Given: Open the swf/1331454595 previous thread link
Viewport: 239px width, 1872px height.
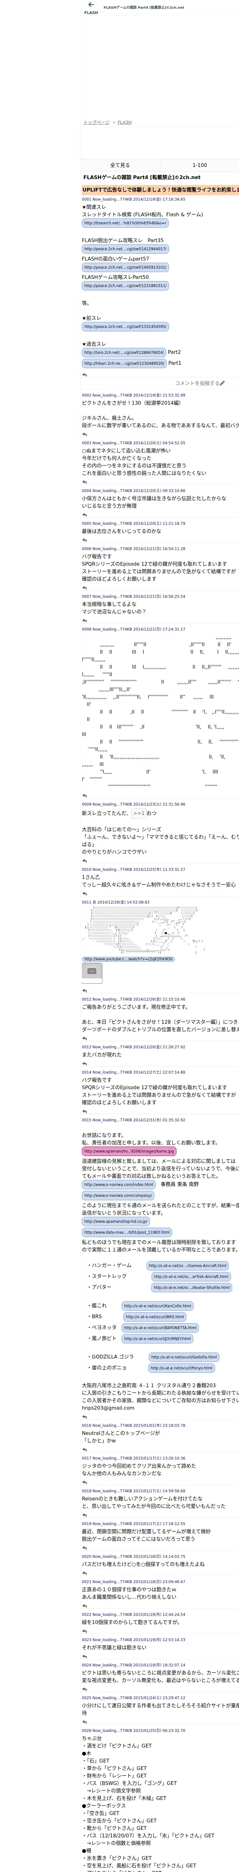Looking at the screenshot, I should [125, 326].
